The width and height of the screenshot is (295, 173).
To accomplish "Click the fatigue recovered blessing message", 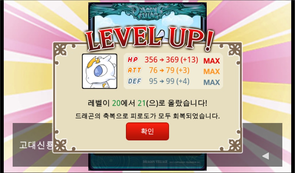I will [147, 116].
